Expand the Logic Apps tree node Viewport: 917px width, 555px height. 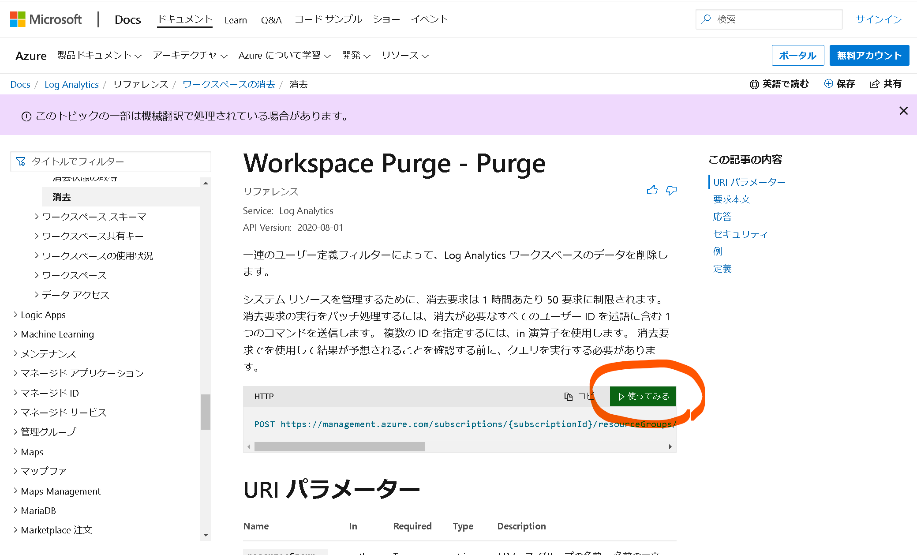point(15,315)
